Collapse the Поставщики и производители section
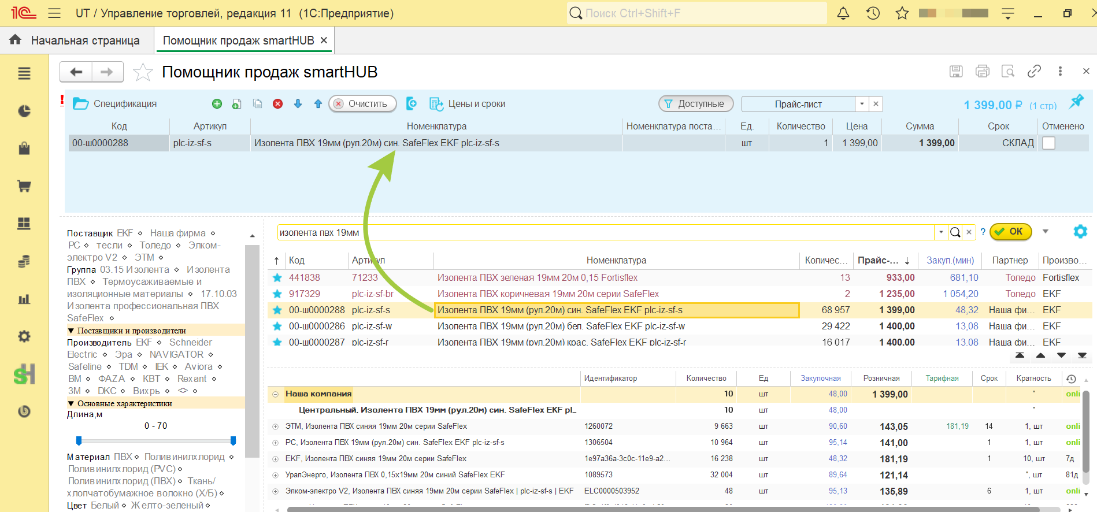1097x512 pixels. pyautogui.click(x=71, y=331)
